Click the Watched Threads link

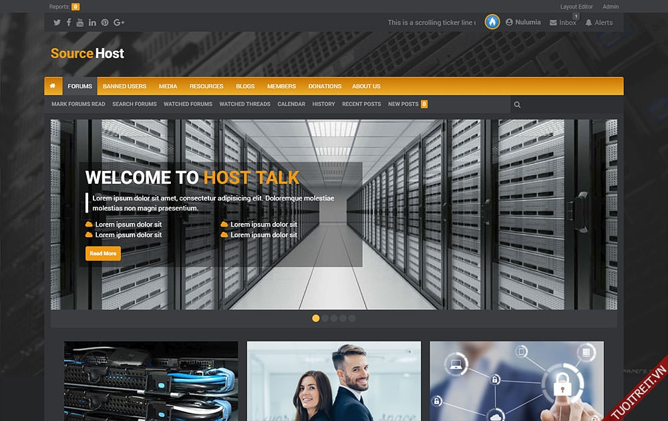coord(244,104)
